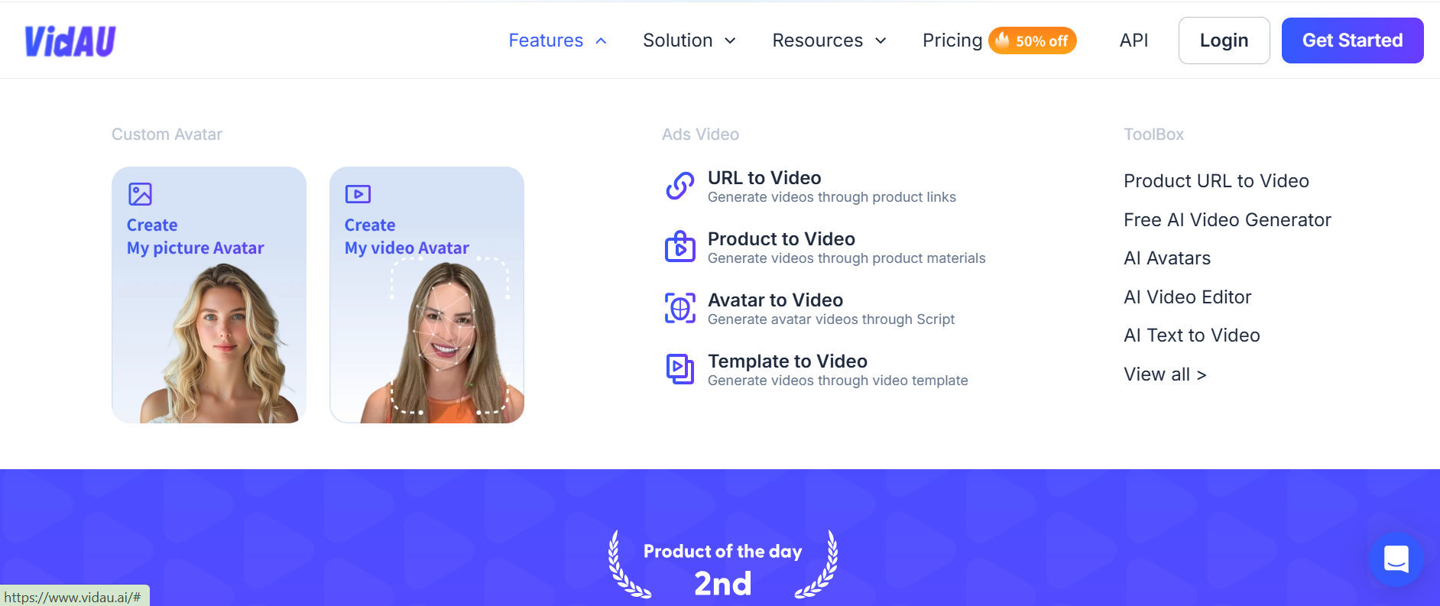Click the Ads Video heading

click(x=700, y=134)
